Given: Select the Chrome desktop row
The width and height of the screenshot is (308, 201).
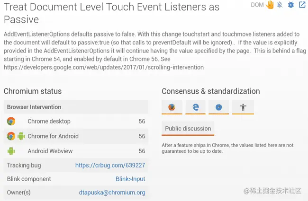Looking at the screenshot, I should (76, 121).
